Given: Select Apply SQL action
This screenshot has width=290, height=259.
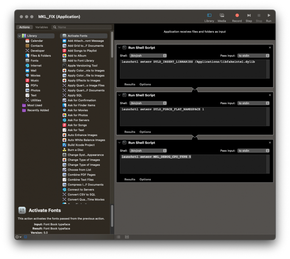Looking at the screenshot, I should point(75,95).
